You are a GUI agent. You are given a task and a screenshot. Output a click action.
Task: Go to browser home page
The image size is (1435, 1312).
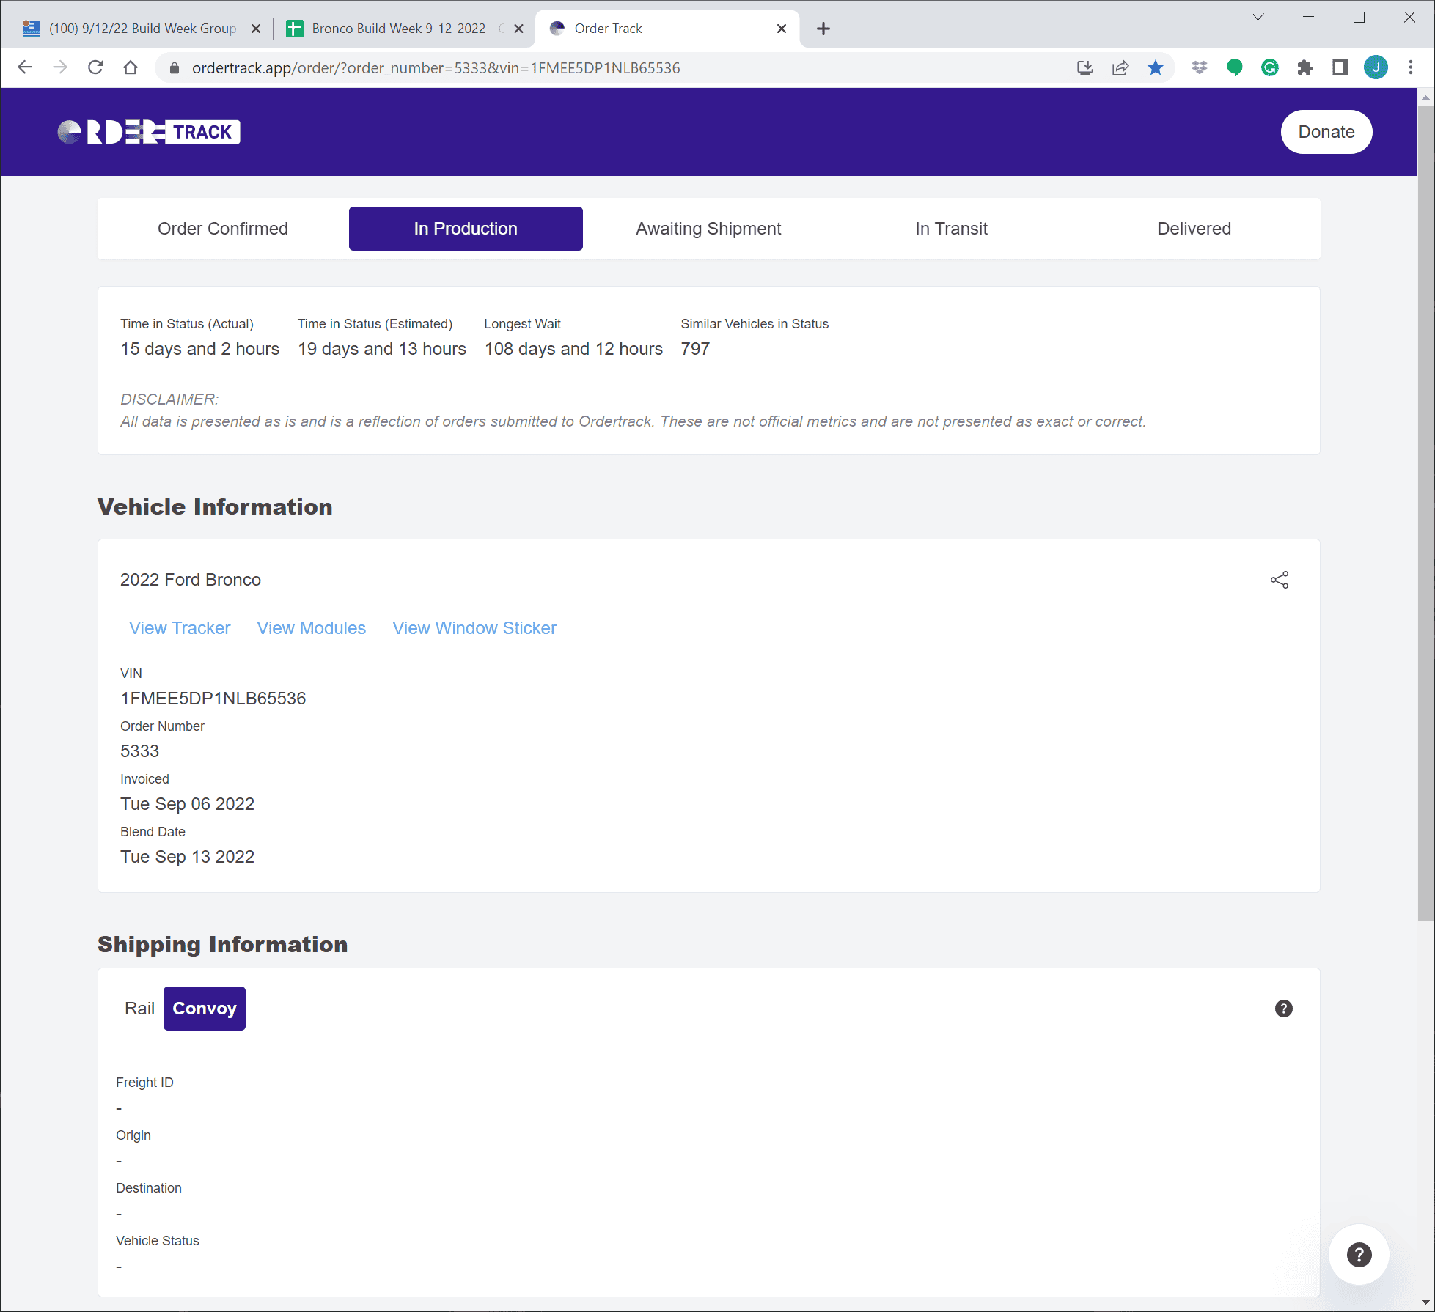tap(131, 67)
